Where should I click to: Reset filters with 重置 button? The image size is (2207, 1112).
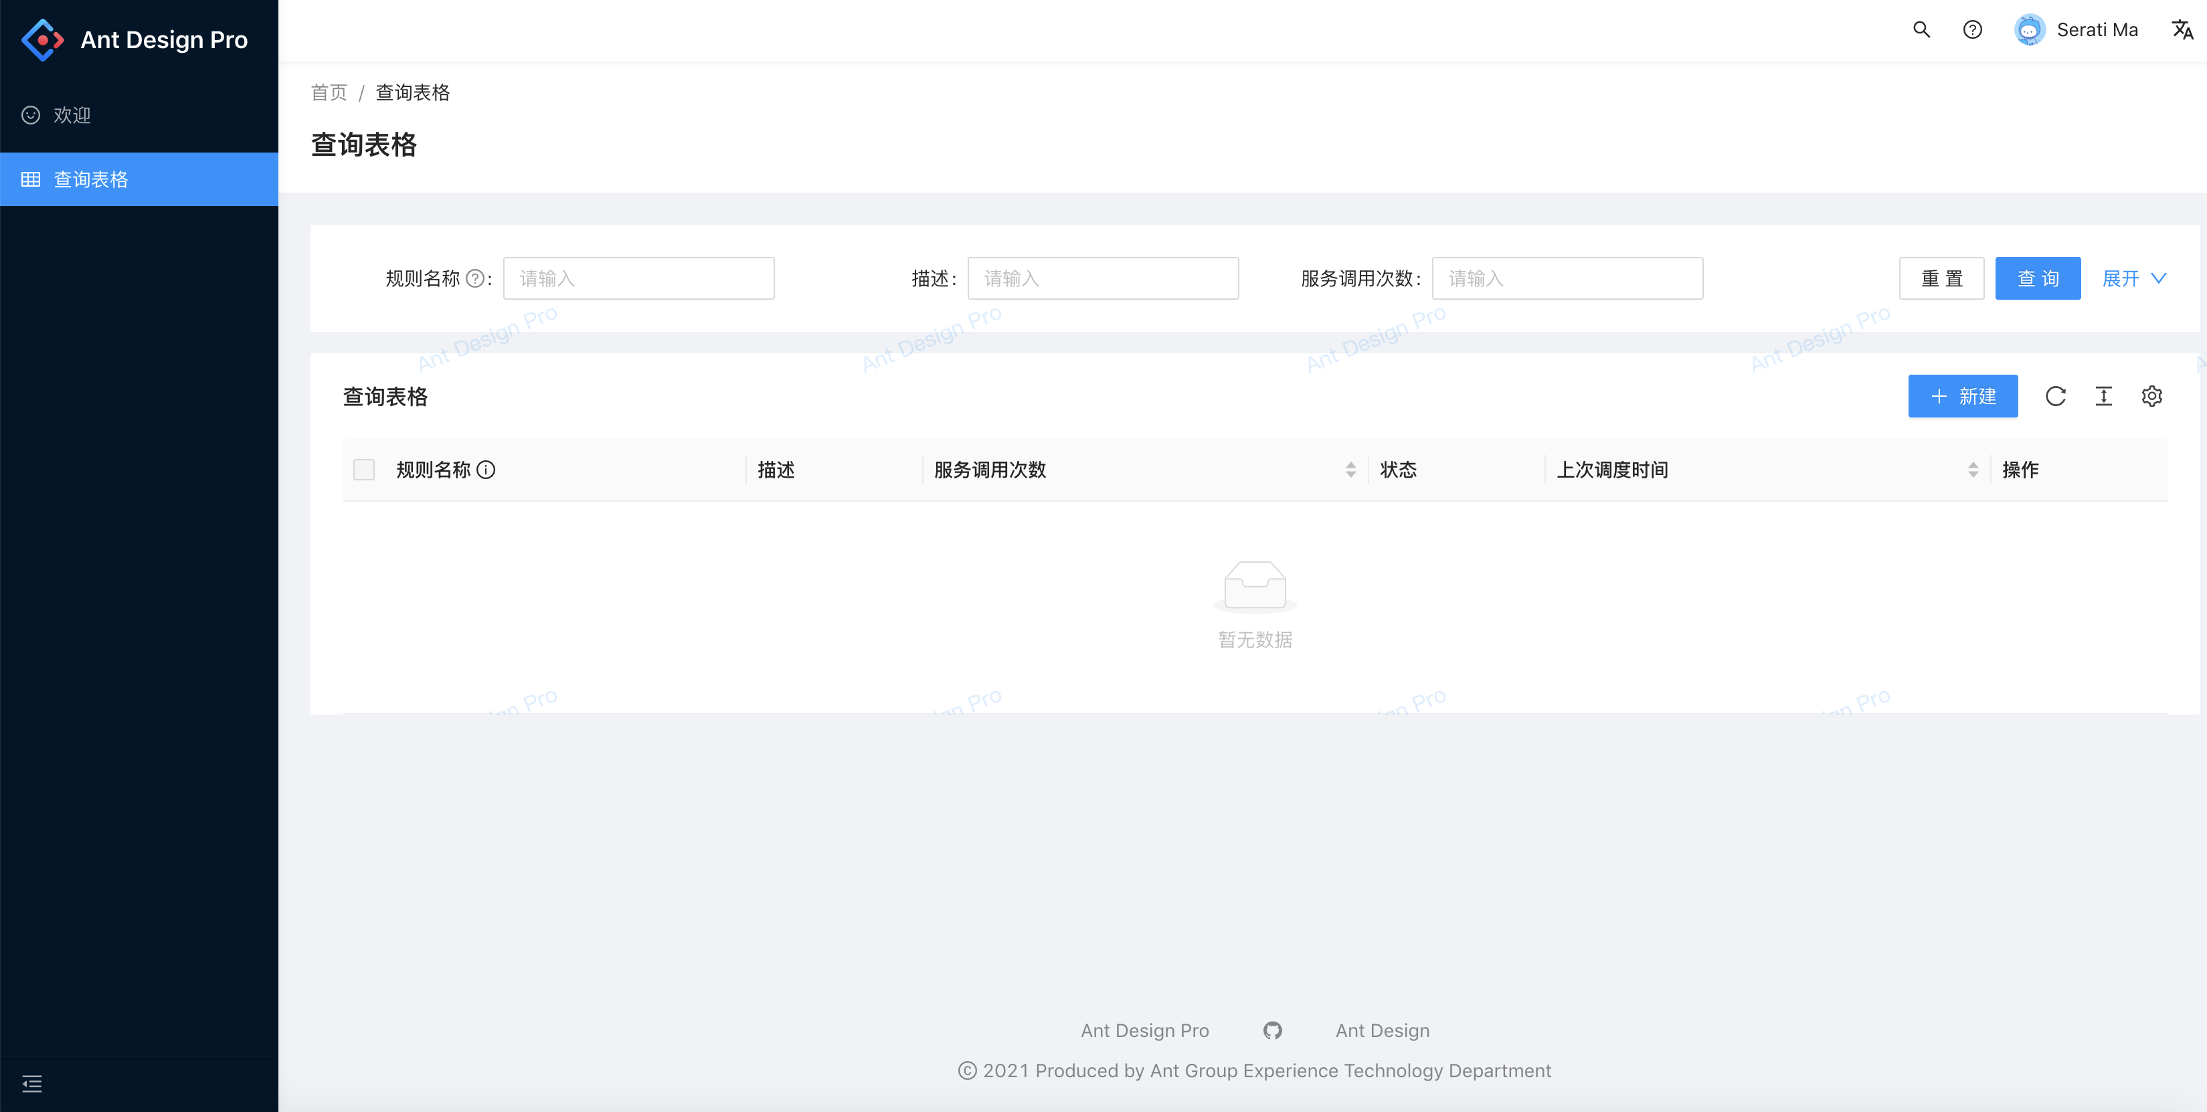1941,278
